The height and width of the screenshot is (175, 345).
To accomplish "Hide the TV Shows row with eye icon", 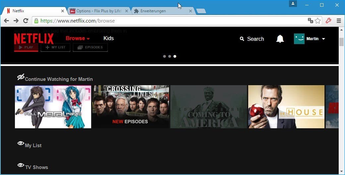I will (21, 165).
